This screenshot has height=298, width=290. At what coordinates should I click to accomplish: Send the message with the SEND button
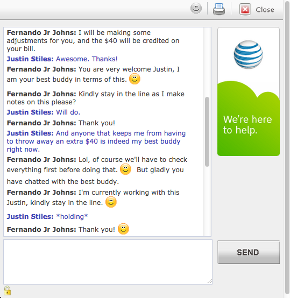click(x=249, y=252)
